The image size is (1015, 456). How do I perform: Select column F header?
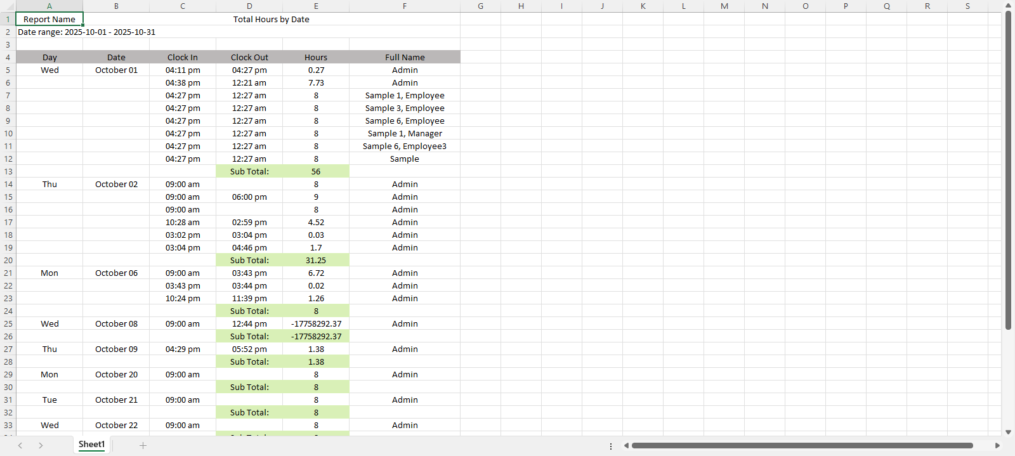coord(405,6)
